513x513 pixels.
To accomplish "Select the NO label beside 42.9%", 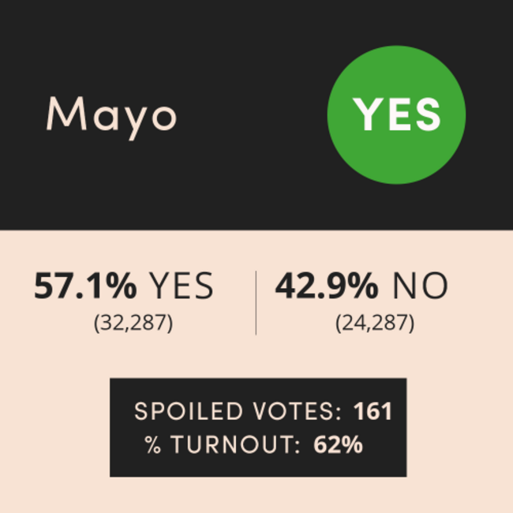I will pos(420,286).
